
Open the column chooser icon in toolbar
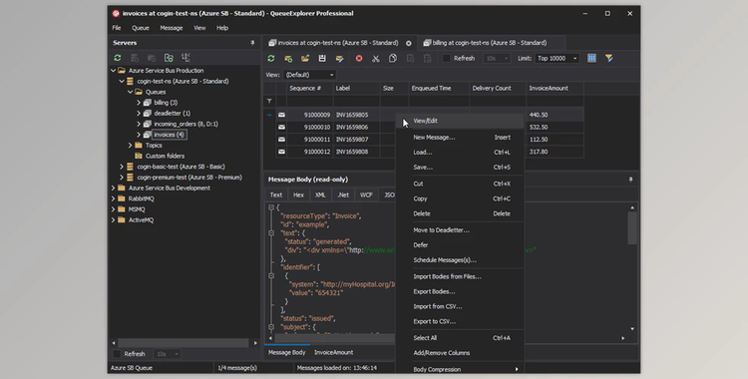pos(591,58)
